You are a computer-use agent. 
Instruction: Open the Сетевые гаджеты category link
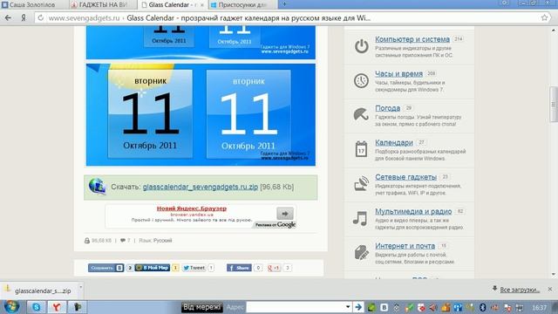point(405,177)
